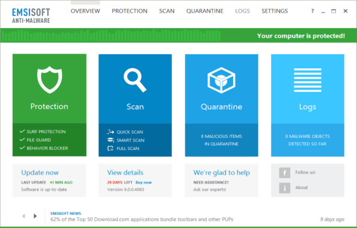Click the Logs lines icon
The height and width of the screenshot is (228, 357).
pyautogui.click(x=307, y=80)
